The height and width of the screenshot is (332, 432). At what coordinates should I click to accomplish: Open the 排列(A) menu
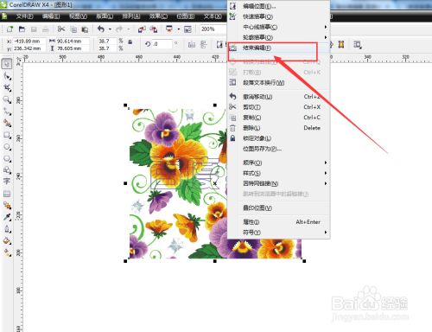click(131, 16)
